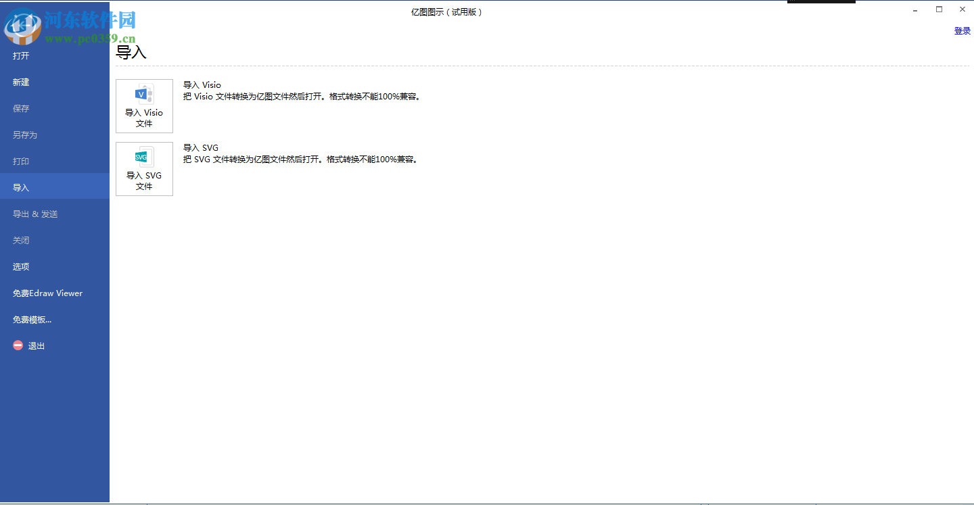The height and width of the screenshot is (505, 974).
Task: Click the 登录 login link
Action: pos(962,30)
